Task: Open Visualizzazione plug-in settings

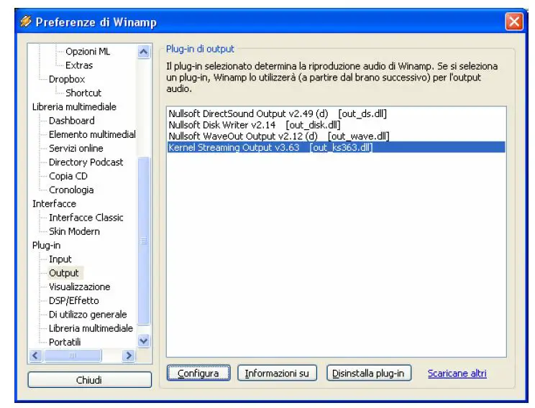Action: [x=80, y=287]
